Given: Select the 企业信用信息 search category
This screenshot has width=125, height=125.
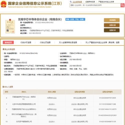Looking at the screenshot, I should [77, 2].
